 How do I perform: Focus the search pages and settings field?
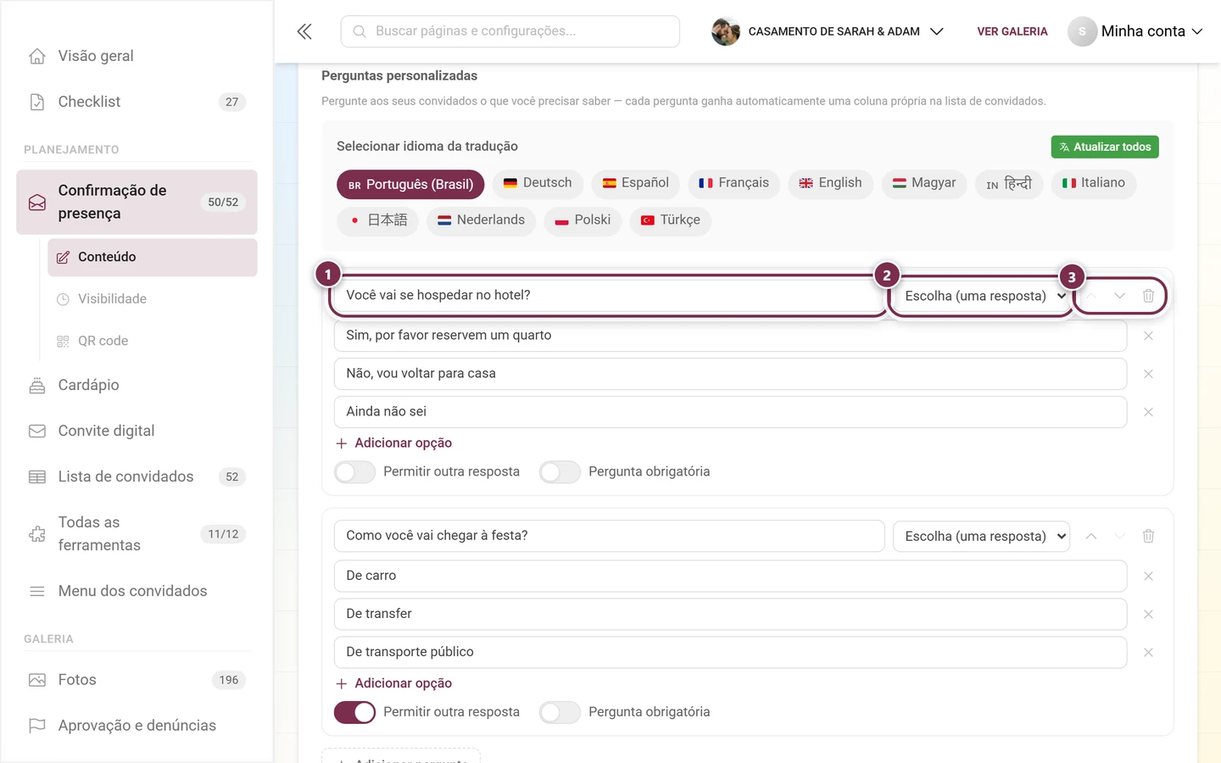click(x=510, y=31)
